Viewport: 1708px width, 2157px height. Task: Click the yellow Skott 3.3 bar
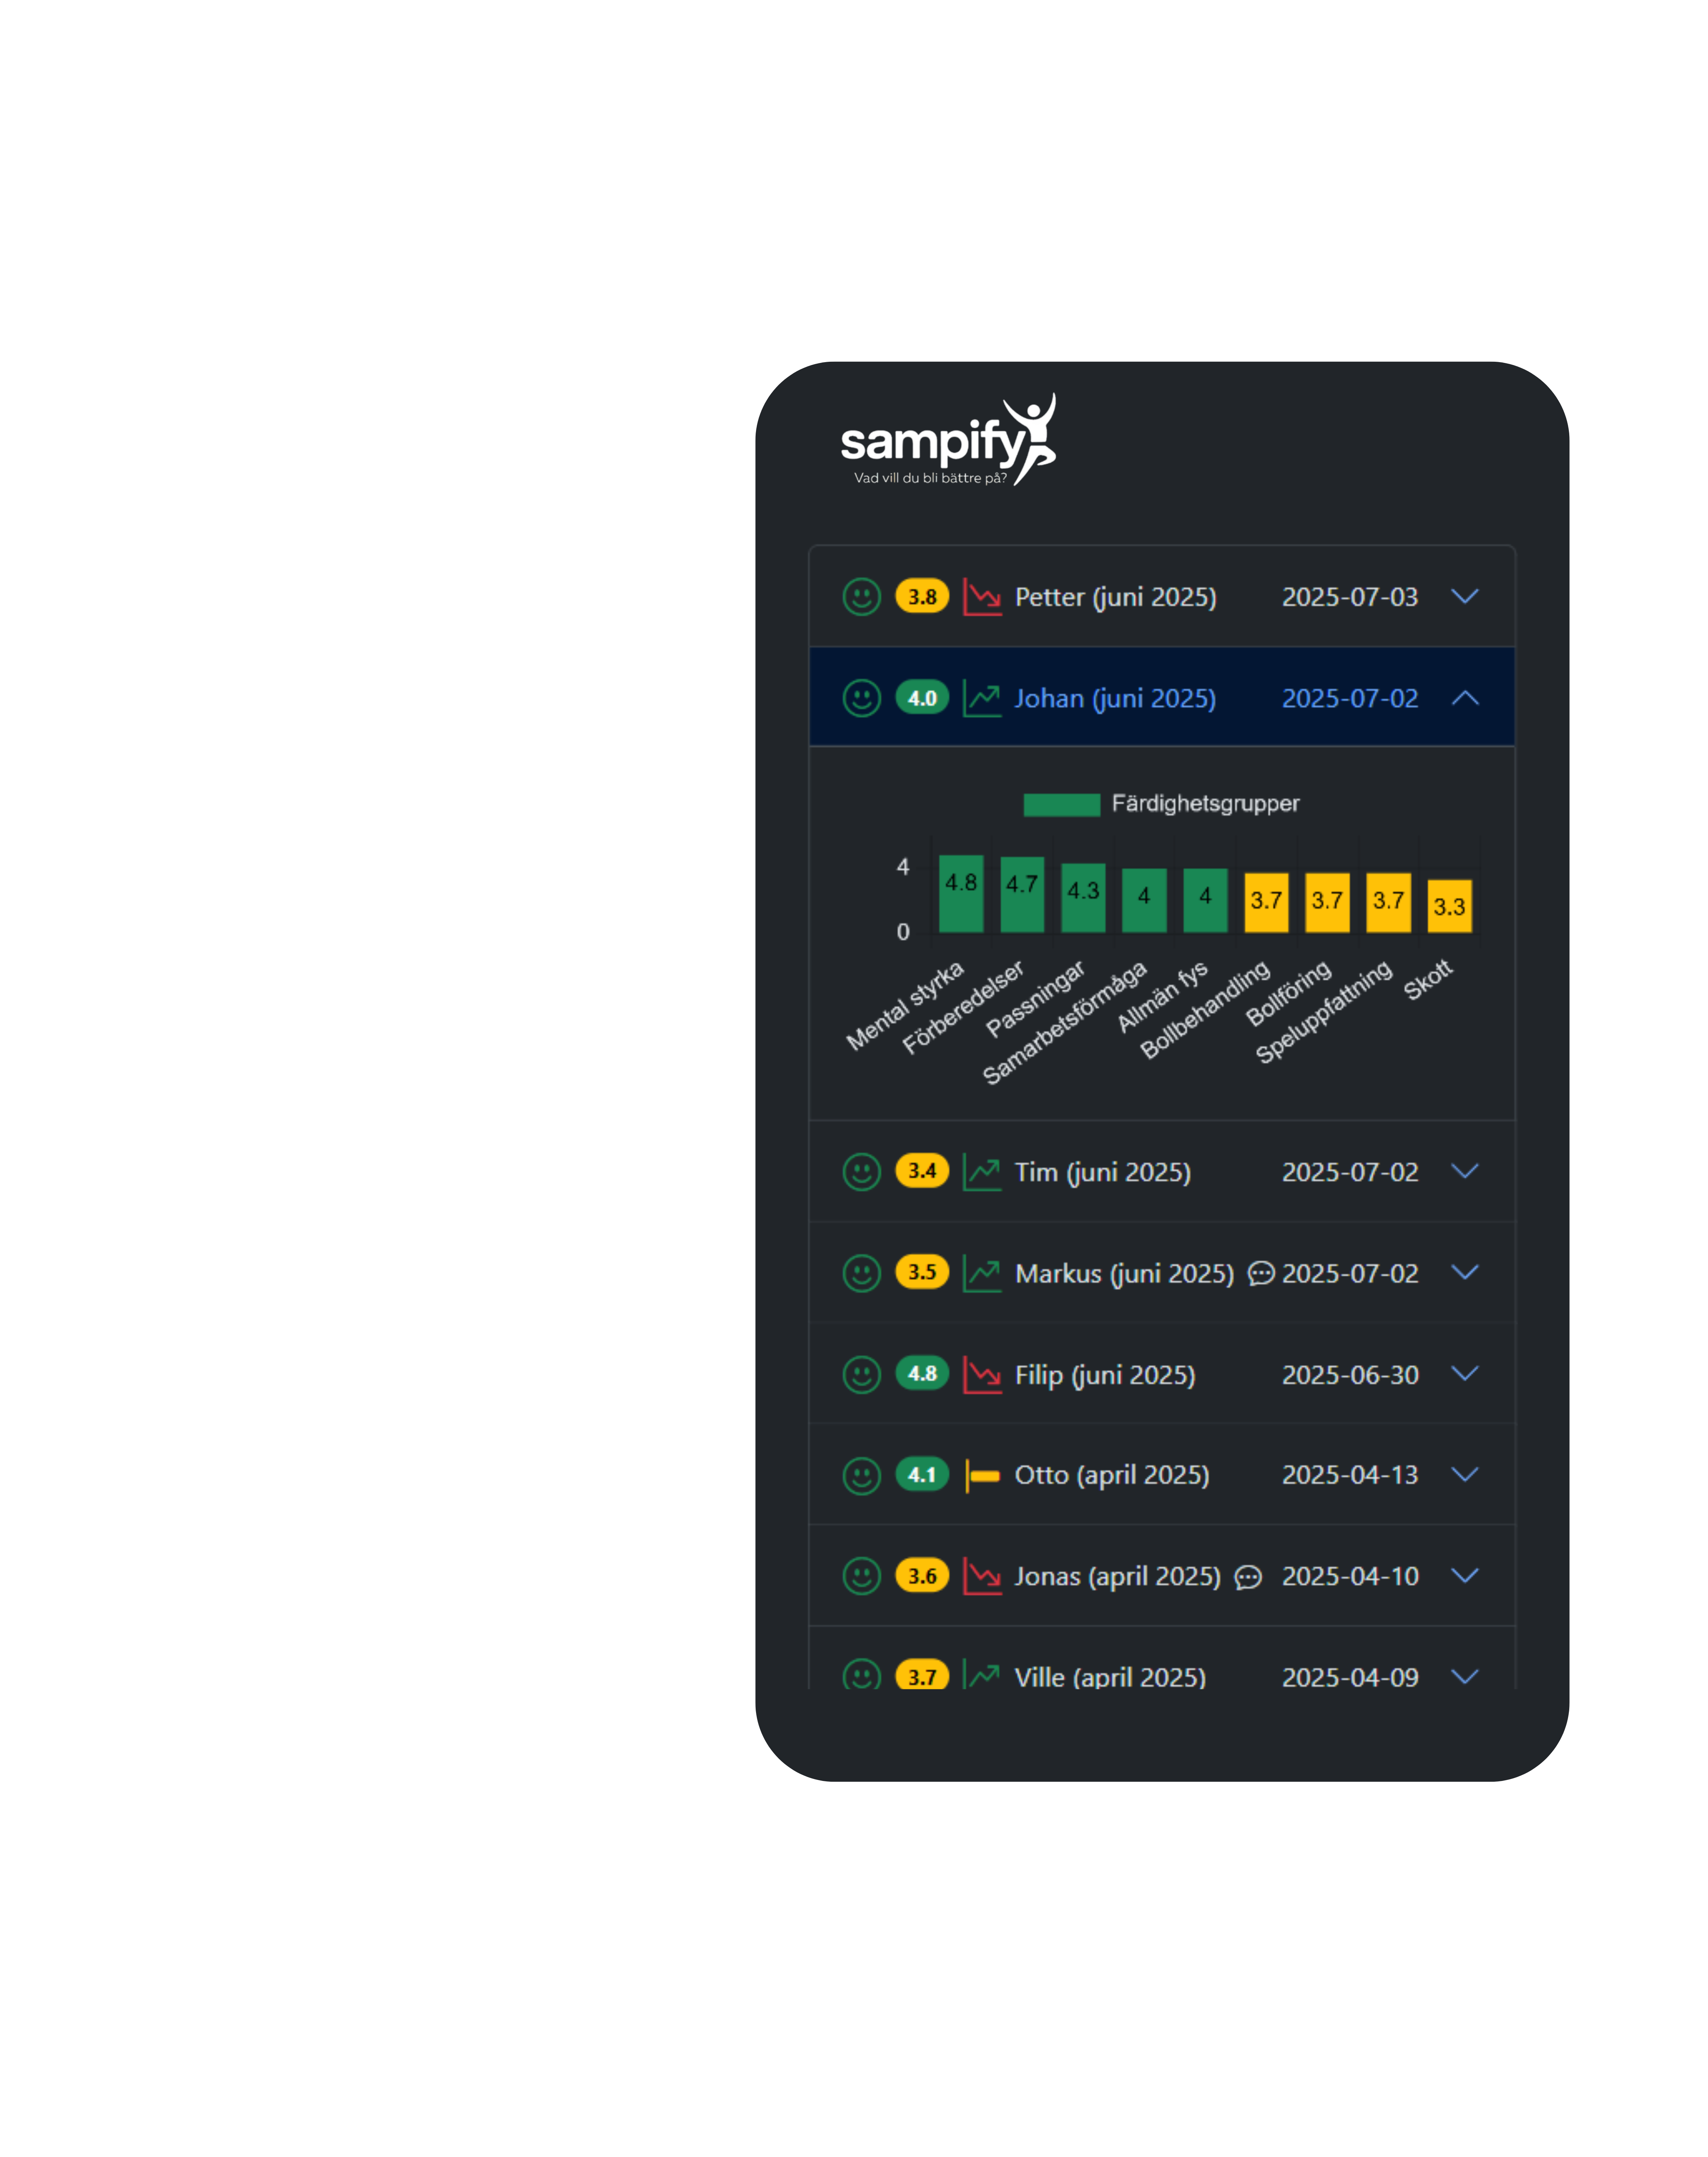click(1449, 906)
